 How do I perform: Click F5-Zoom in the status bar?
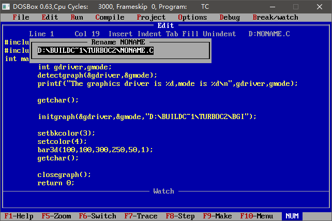(x=56, y=216)
